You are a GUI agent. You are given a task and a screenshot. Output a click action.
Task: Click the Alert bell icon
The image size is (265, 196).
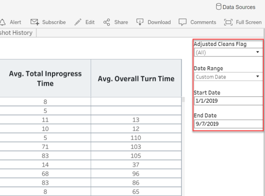tap(3, 22)
